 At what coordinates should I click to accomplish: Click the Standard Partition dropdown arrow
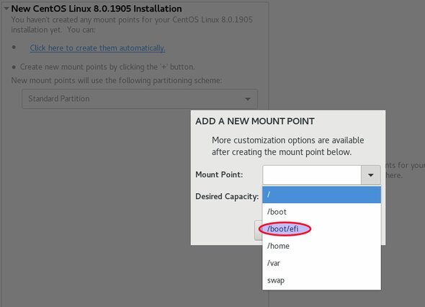point(248,99)
